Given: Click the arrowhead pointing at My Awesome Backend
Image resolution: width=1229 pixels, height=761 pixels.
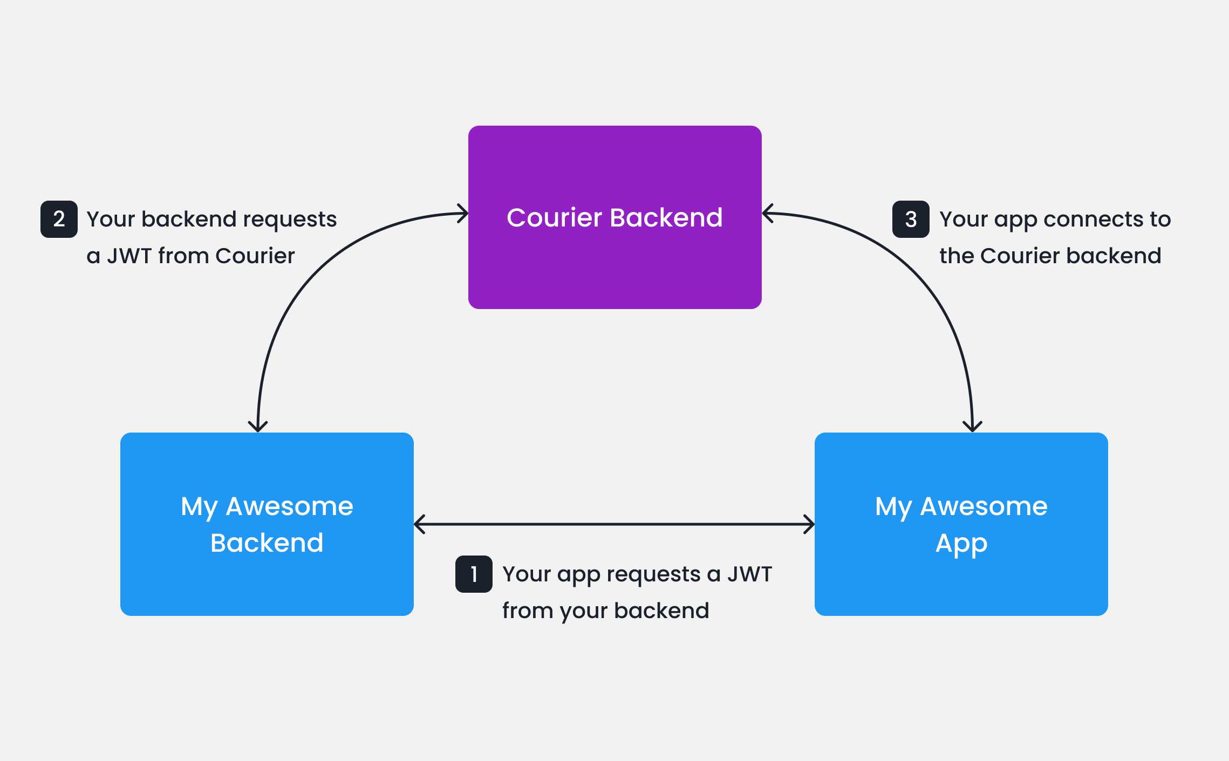Looking at the screenshot, I should click(257, 426).
